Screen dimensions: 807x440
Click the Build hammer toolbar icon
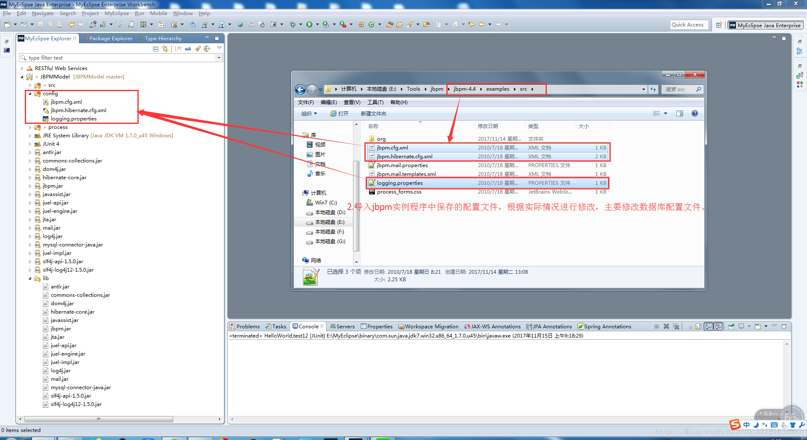[121, 25]
